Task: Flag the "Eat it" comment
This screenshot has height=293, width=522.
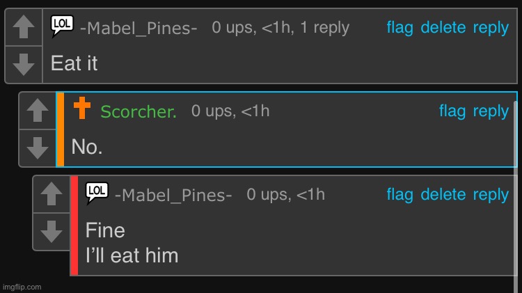Action: (x=400, y=28)
